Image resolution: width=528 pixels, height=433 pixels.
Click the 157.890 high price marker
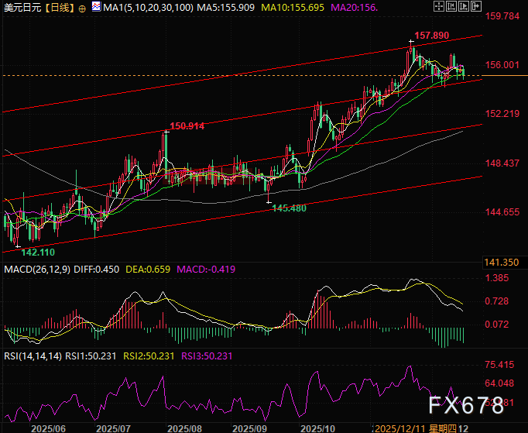point(432,36)
